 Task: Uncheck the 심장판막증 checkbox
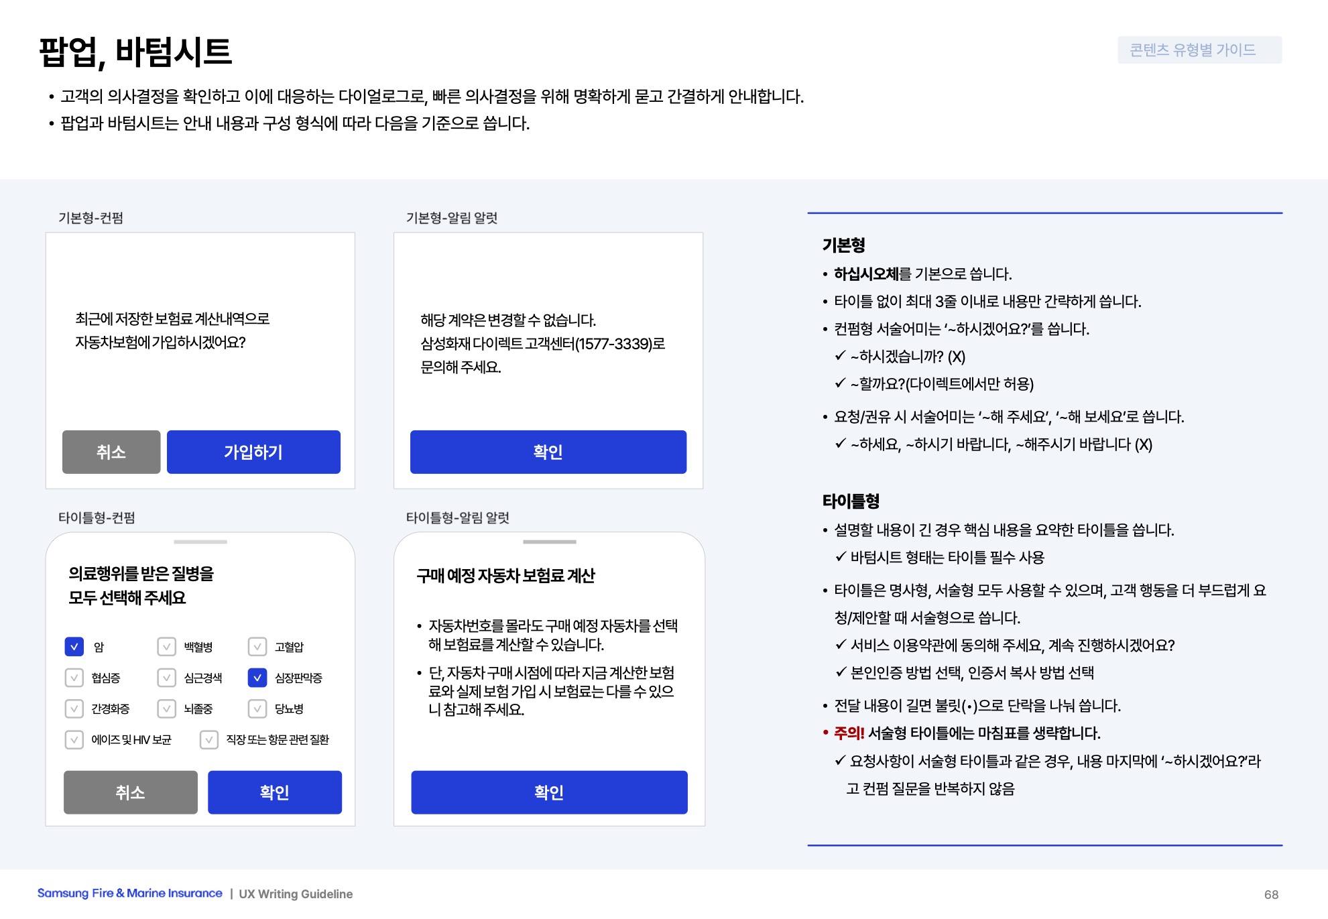(x=257, y=678)
